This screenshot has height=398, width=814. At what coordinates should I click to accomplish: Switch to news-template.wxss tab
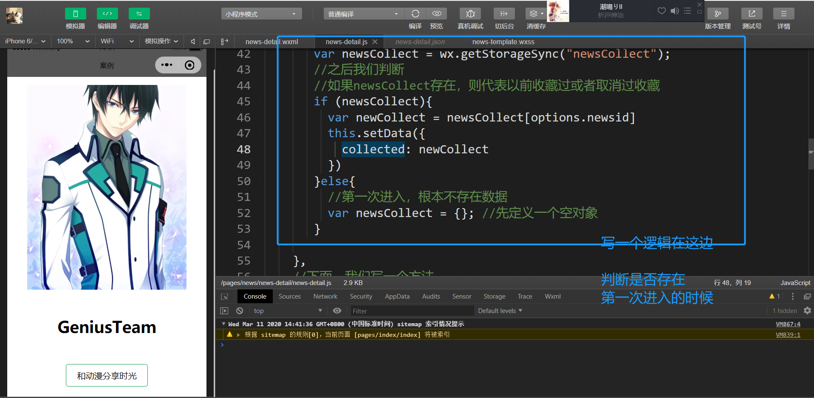503,42
